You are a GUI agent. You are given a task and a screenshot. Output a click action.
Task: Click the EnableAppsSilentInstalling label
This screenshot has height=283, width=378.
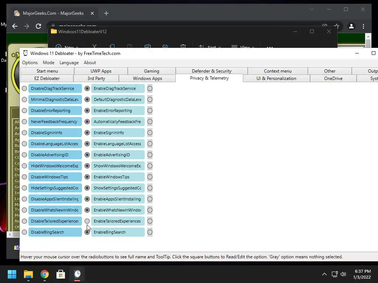coord(118,199)
